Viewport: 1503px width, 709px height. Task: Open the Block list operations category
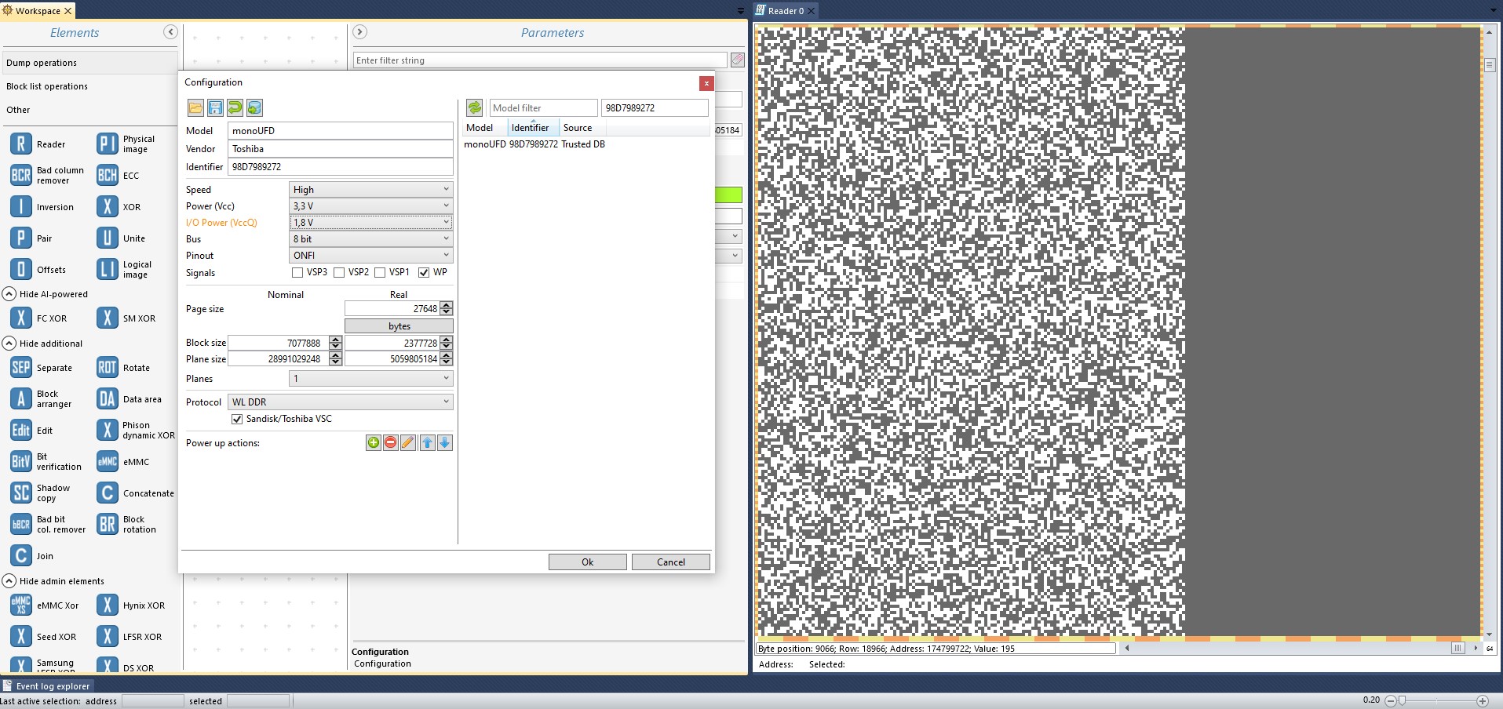pos(90,86)
